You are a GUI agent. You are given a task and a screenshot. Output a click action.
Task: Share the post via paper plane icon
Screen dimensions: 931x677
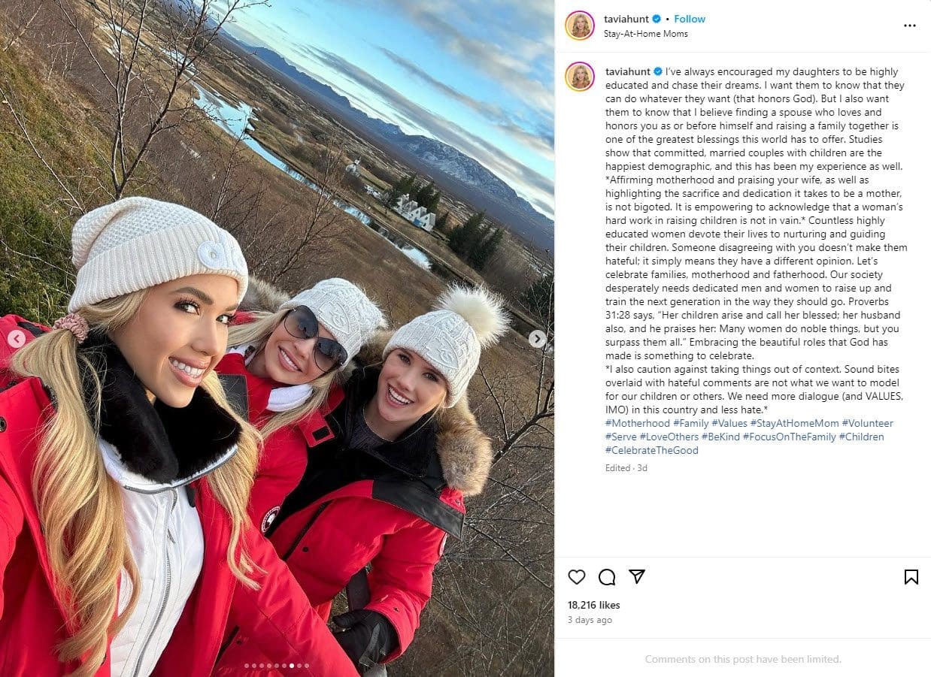point(637,576)
